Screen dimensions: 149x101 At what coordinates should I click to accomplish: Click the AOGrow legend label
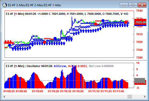point(60,66)
